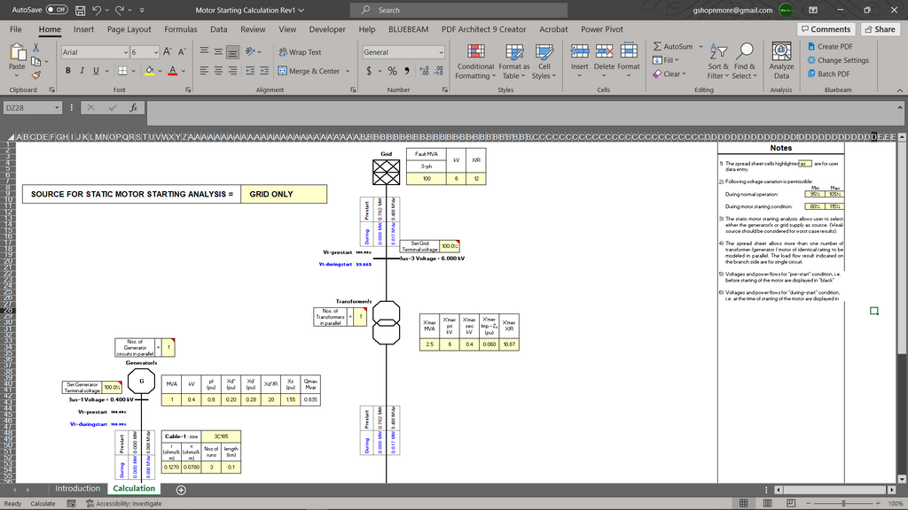
Task: Apply accounting dollar format
Action: point(369,71)
